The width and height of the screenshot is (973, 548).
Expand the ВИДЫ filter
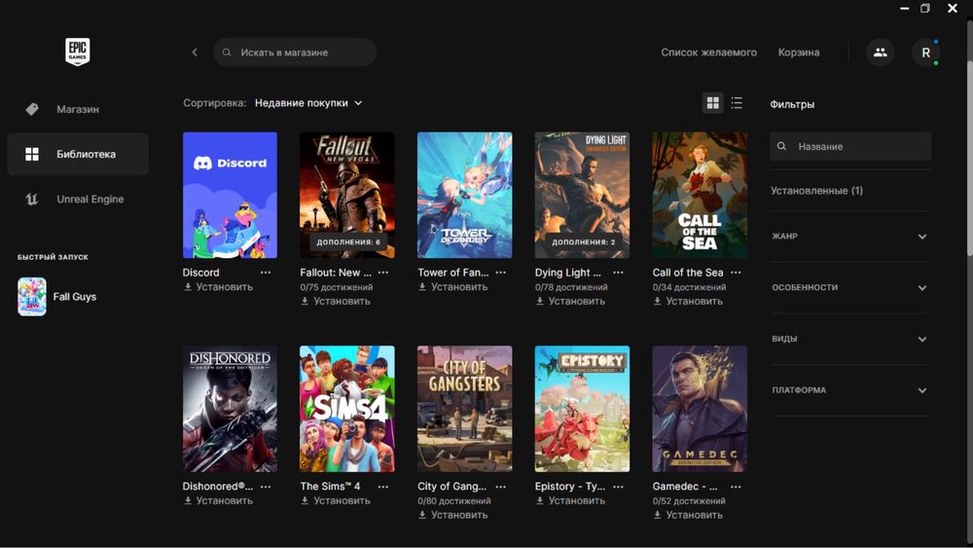pos(850,339)
